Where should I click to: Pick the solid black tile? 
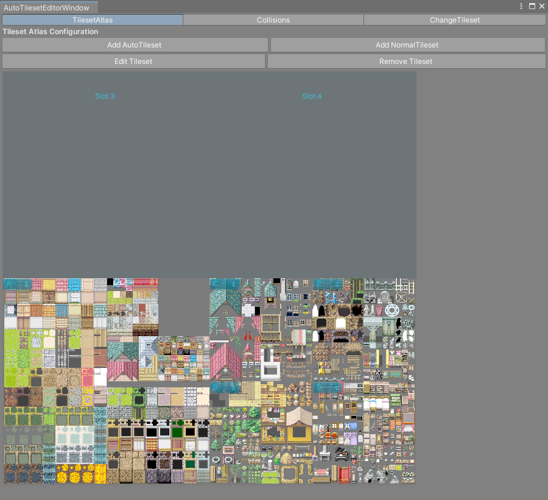[110, 282]
